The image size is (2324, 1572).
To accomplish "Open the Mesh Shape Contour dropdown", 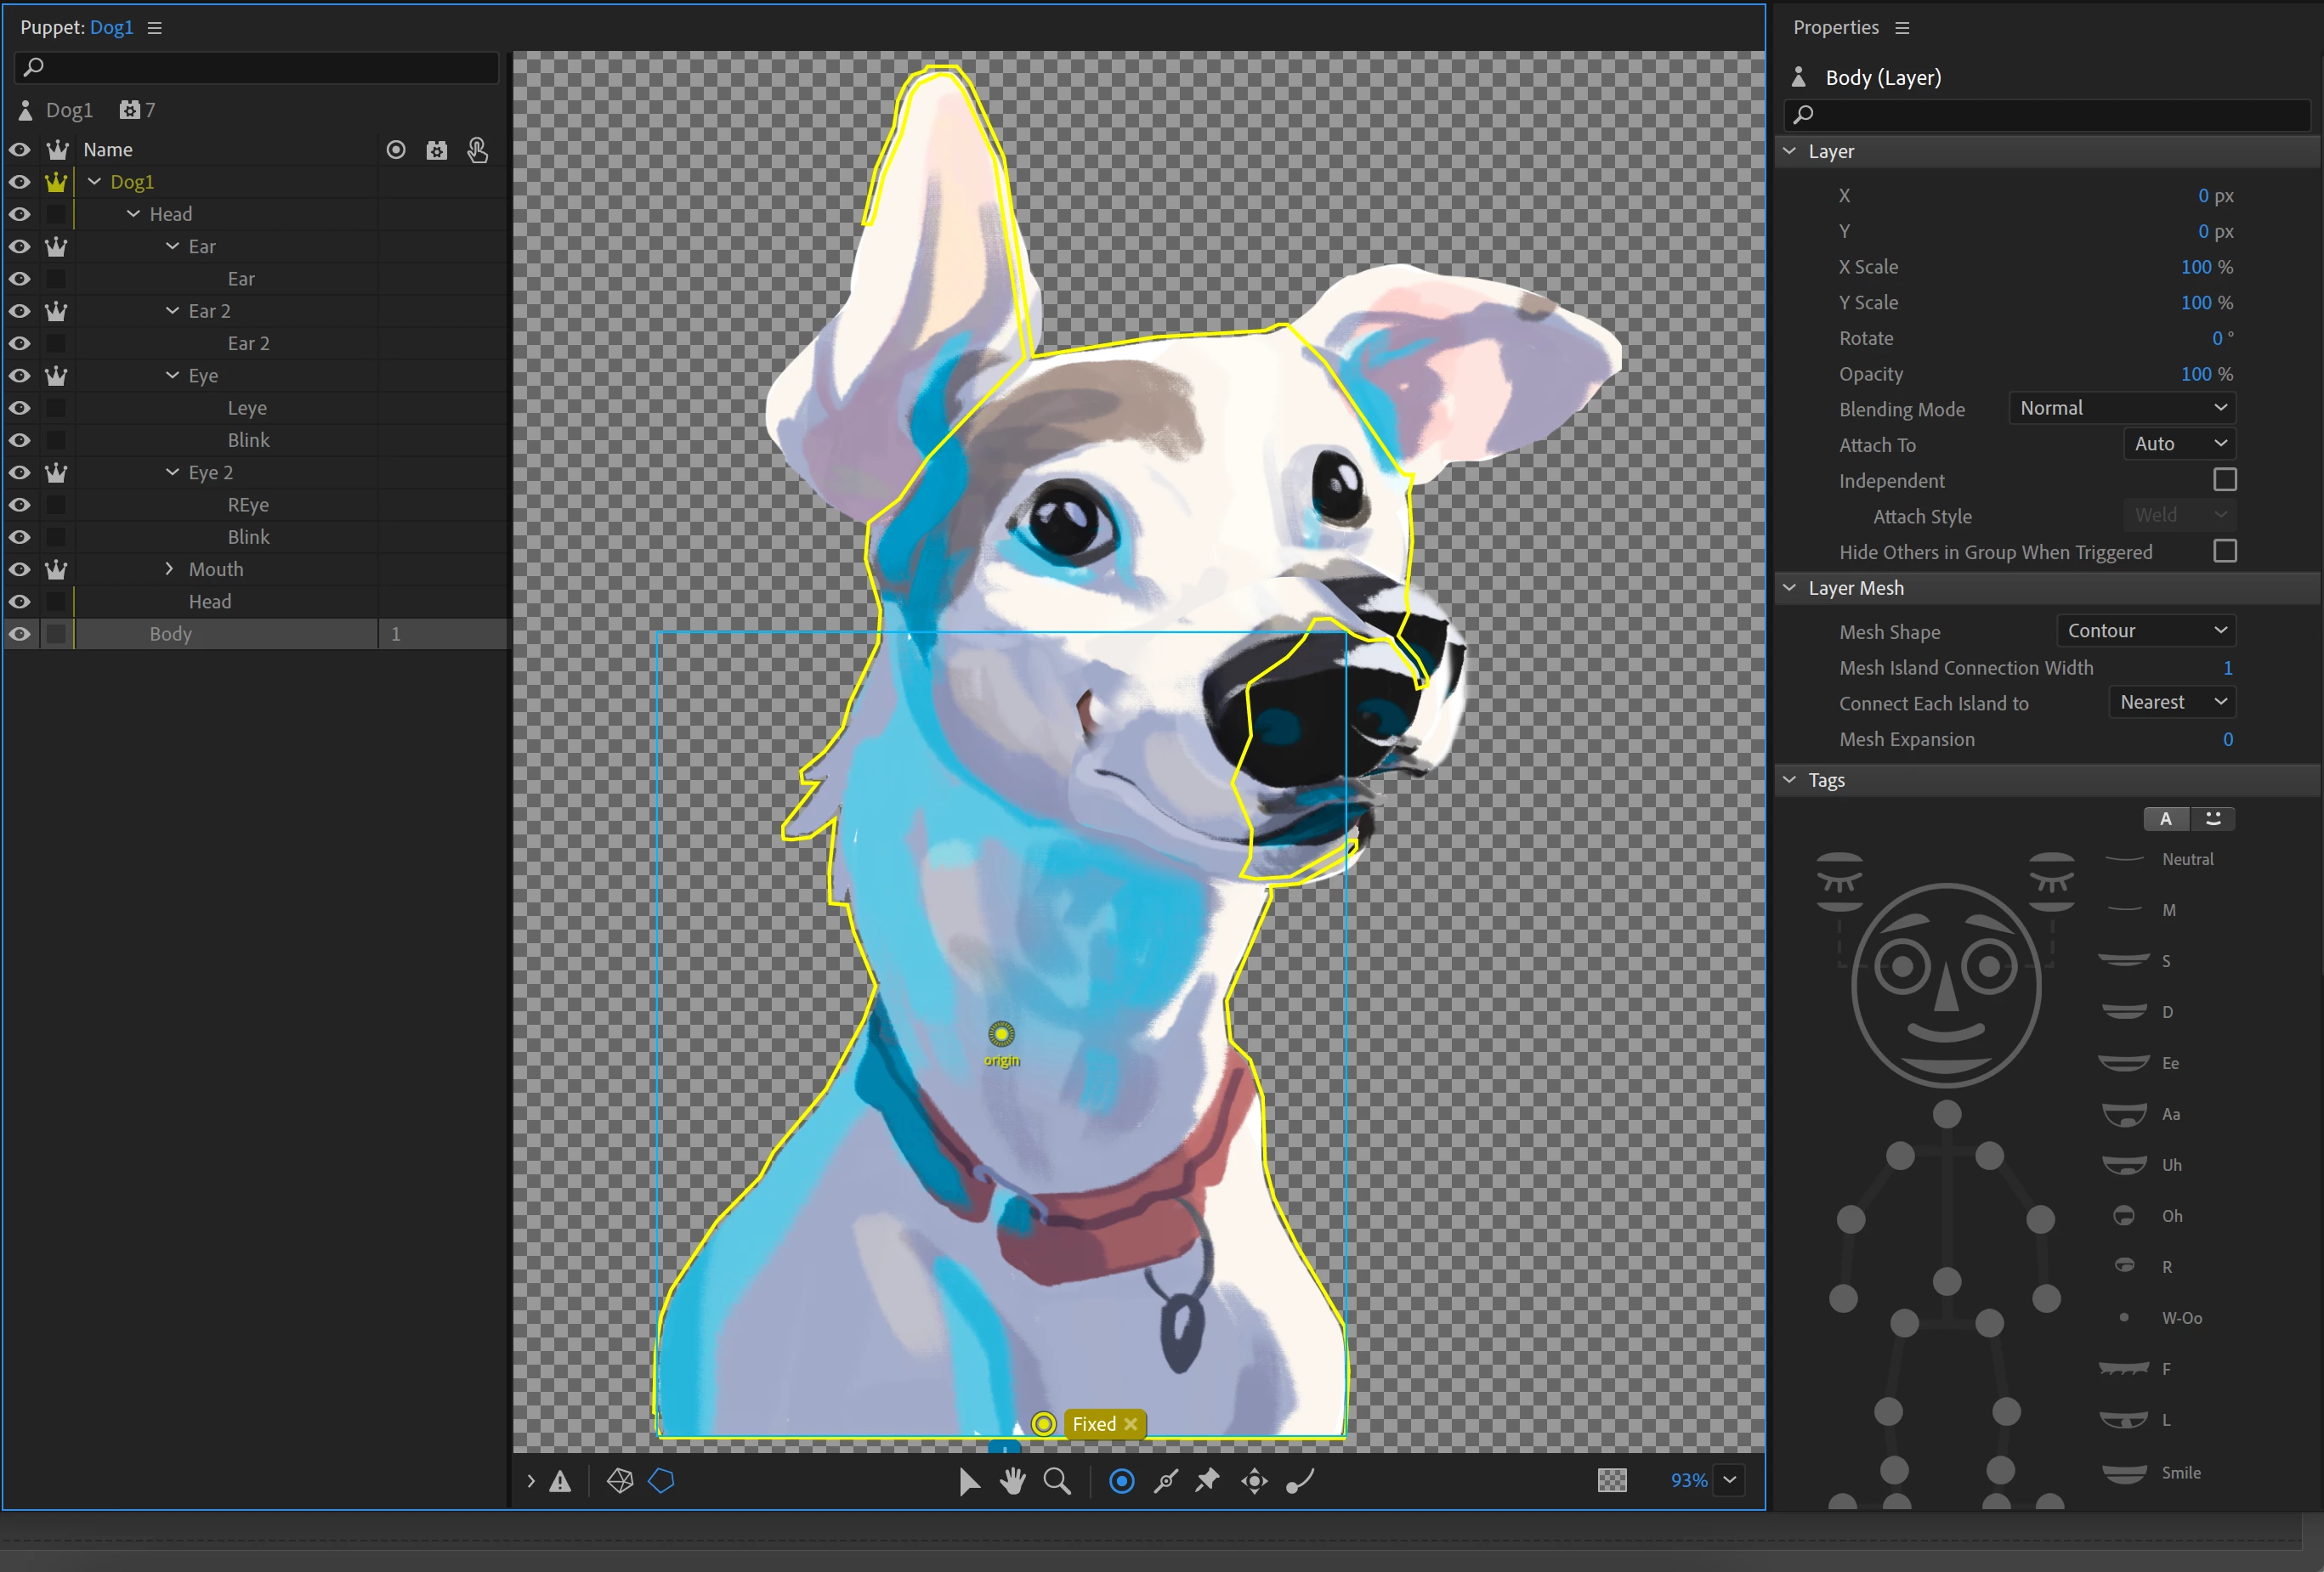I will point(2146,630).
